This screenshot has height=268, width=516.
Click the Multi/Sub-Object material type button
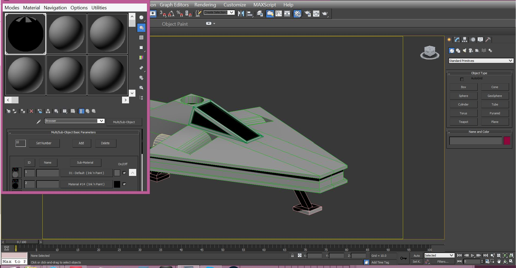coord(124,122)
